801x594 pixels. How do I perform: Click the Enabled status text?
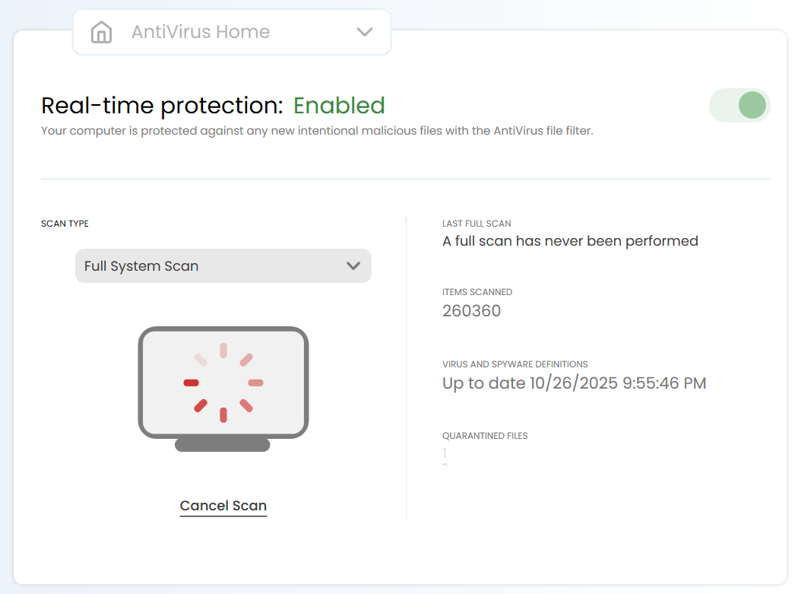(339, 105)
